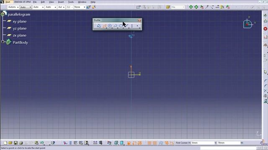
Task: Select the Ellipse tool in the Profile toolbar
Action: point(121,26)
